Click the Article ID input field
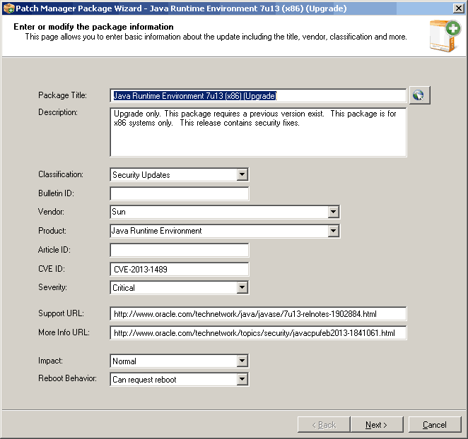The height and width of the screenshot is (439, 468). click(x=179, y=250)
